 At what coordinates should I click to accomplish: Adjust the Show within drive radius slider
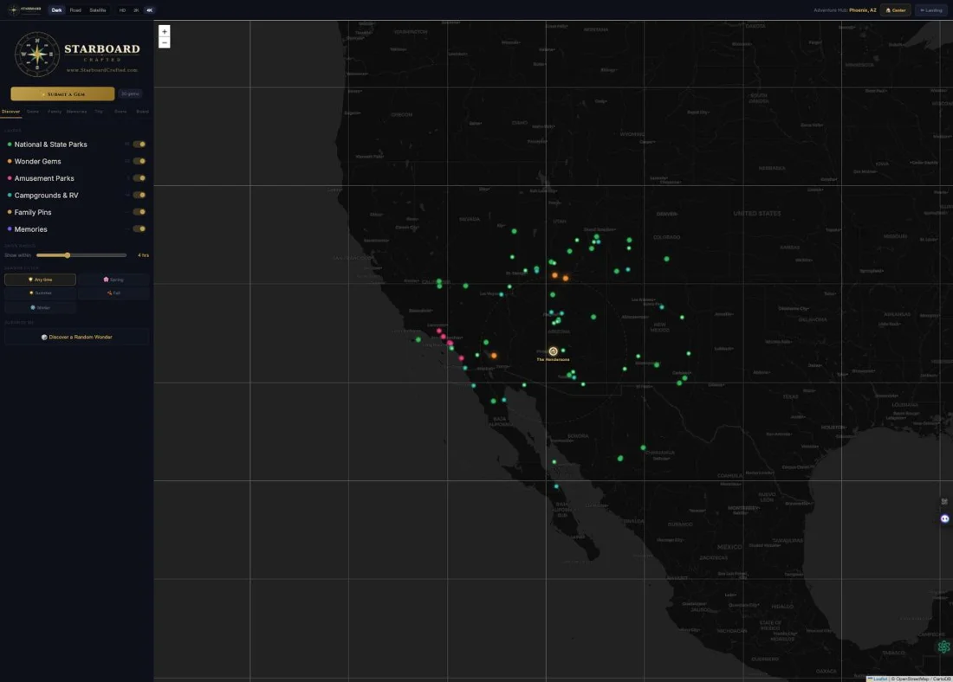pos(81,255)
